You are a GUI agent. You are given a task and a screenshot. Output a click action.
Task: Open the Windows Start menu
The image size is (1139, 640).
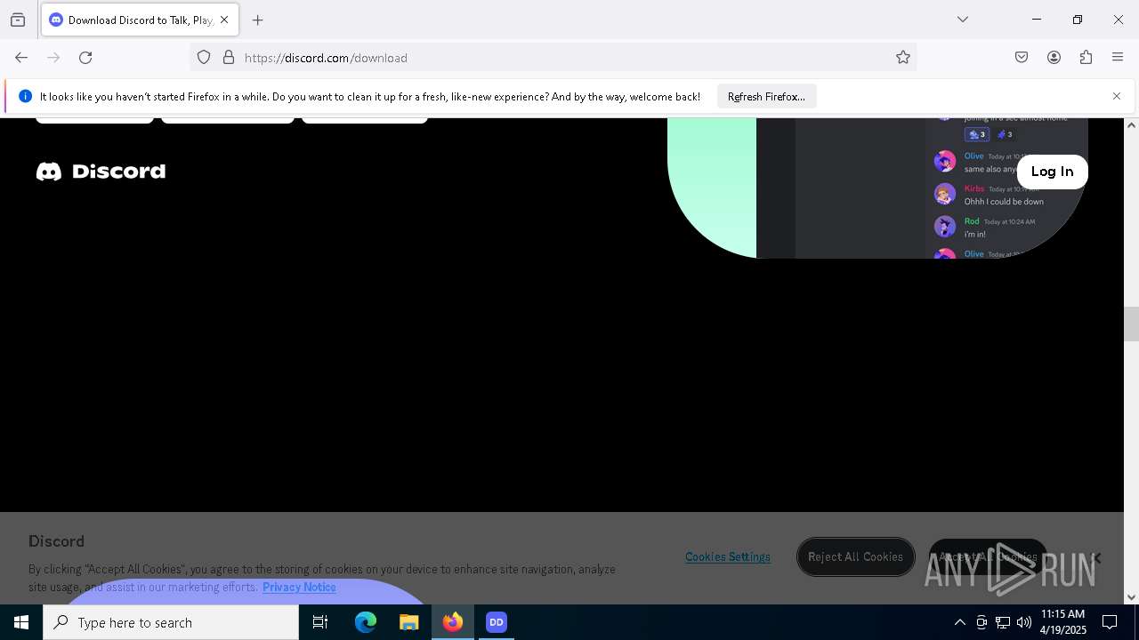(x=21, y=622)
